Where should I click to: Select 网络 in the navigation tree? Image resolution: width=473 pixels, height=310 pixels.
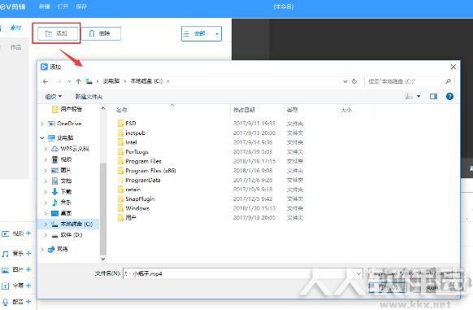tap(62, 249)
